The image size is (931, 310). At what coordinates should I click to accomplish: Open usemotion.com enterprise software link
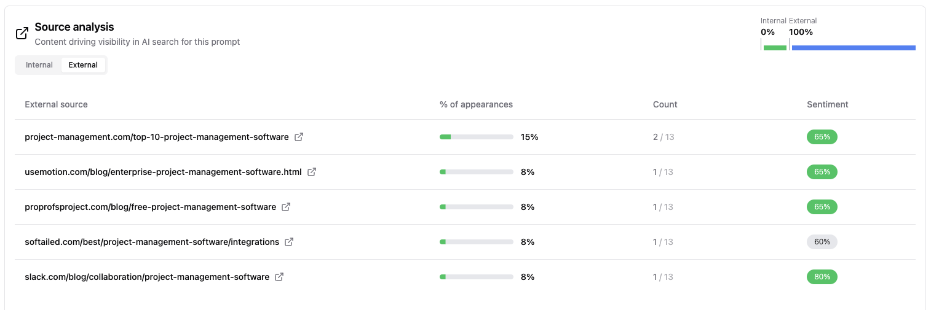coord(163,172)
